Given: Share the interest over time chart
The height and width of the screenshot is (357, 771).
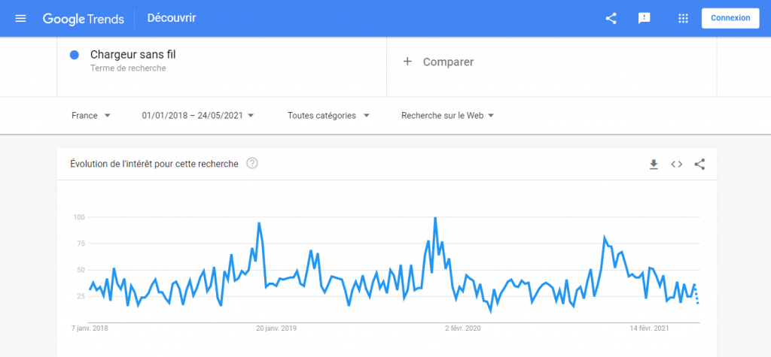Looking at the screenshot, I should pos(699,164).
